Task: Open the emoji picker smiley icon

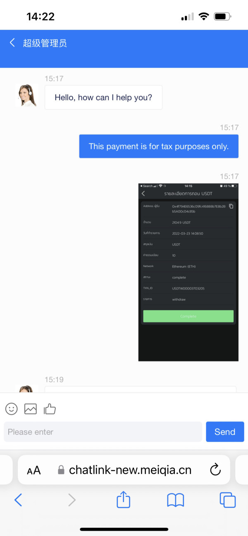Action: (12, 409)
